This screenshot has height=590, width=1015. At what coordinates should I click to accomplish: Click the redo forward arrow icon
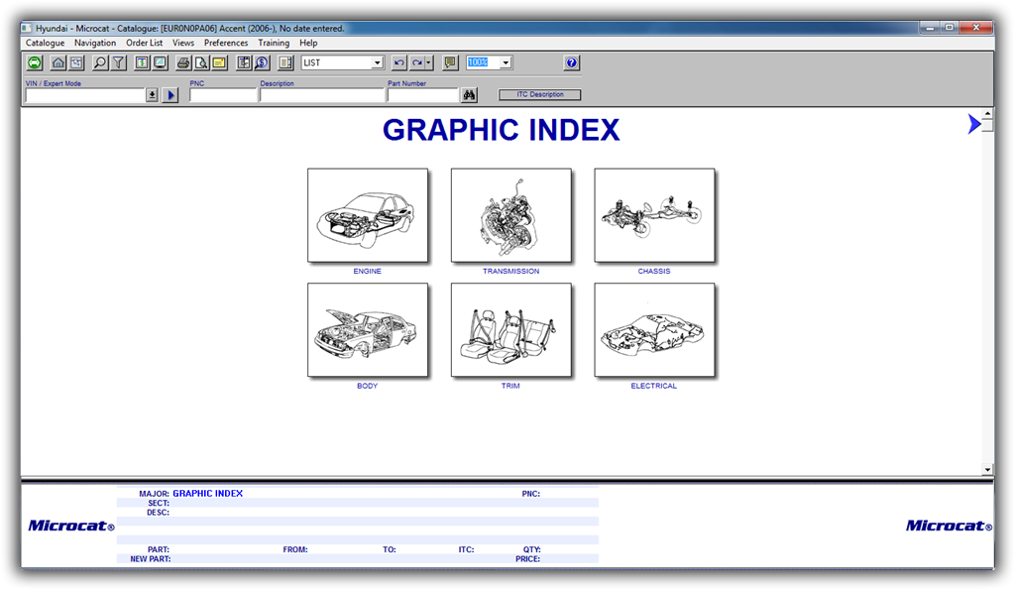point(417,62)
